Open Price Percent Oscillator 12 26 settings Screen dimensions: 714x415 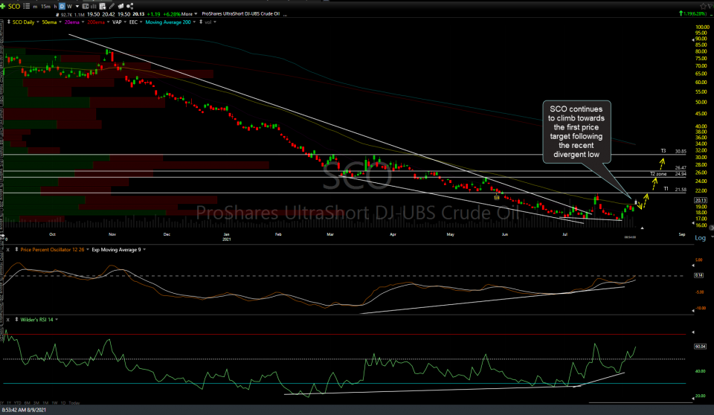coord(88,250)
